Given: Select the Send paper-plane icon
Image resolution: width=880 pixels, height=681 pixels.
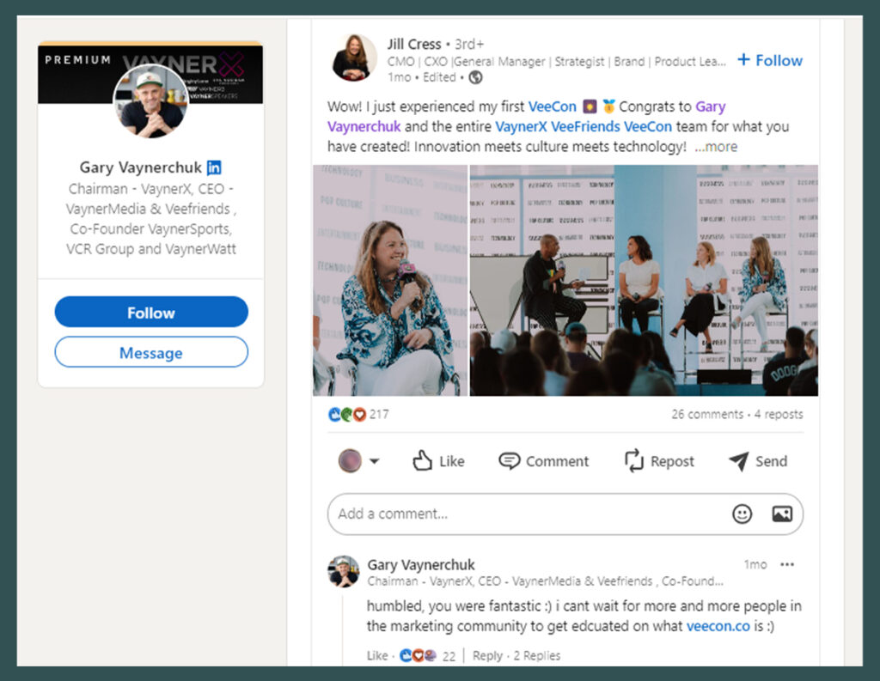Looking at the screenshot, I should (741, 461).
